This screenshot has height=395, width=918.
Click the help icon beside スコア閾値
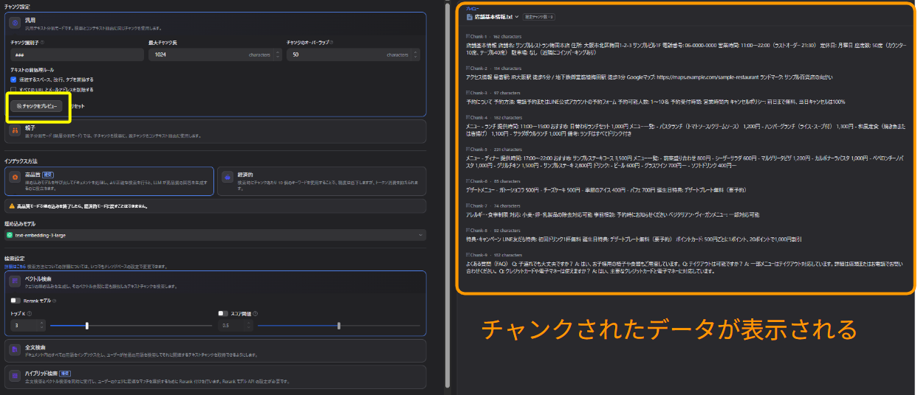[x=256, y=313]
